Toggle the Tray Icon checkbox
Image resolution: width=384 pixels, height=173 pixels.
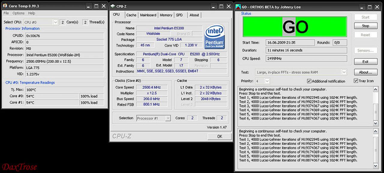(356, 81)
